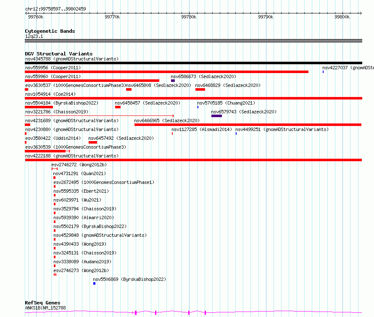
Task: Click the chr12:99758597..99802459 coordinates text
Action: [x=55, y=9]
